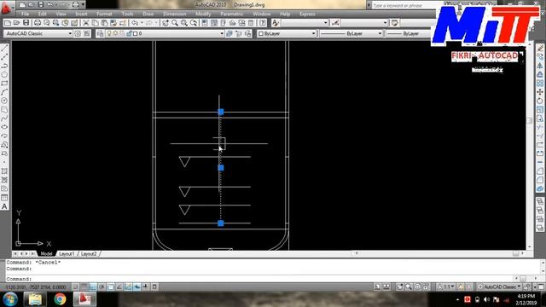Click the Model space status bar button

coord(377,287)
